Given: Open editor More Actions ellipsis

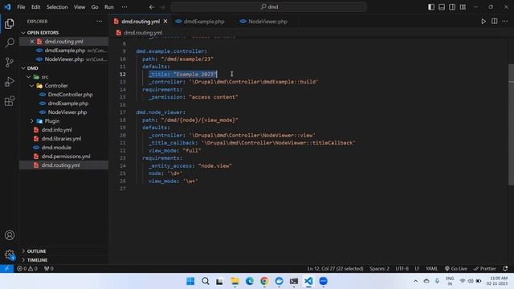Looking at the screenshot, I should [x=505, y=22].
